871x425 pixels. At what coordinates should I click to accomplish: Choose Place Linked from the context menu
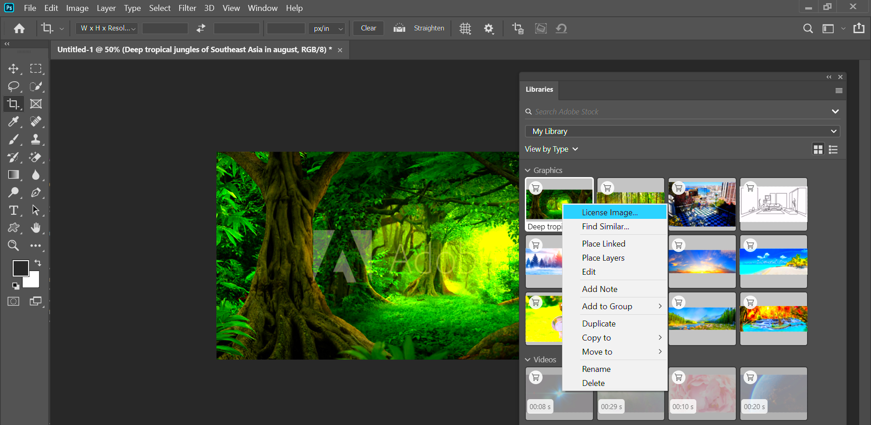pos(603,243)
